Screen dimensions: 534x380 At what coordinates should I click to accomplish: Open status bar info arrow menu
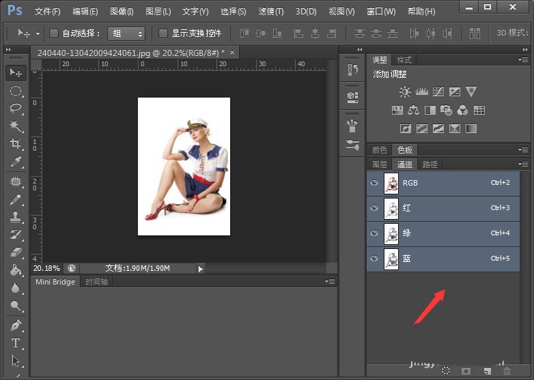click(x=201, y=269)
